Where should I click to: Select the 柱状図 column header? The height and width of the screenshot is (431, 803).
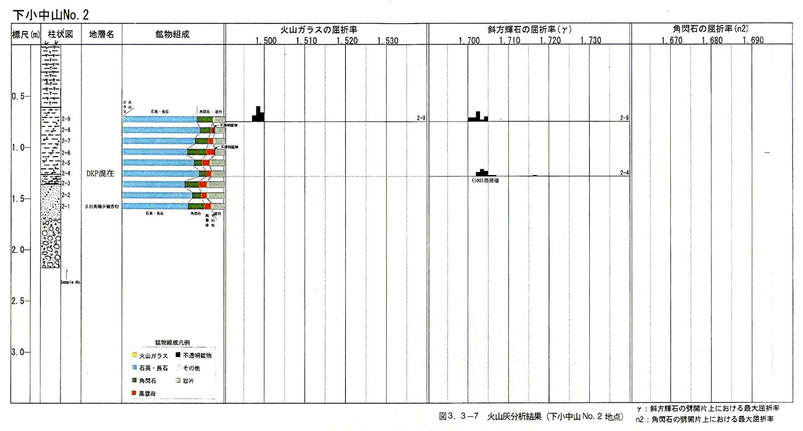[x=61, y=34]
